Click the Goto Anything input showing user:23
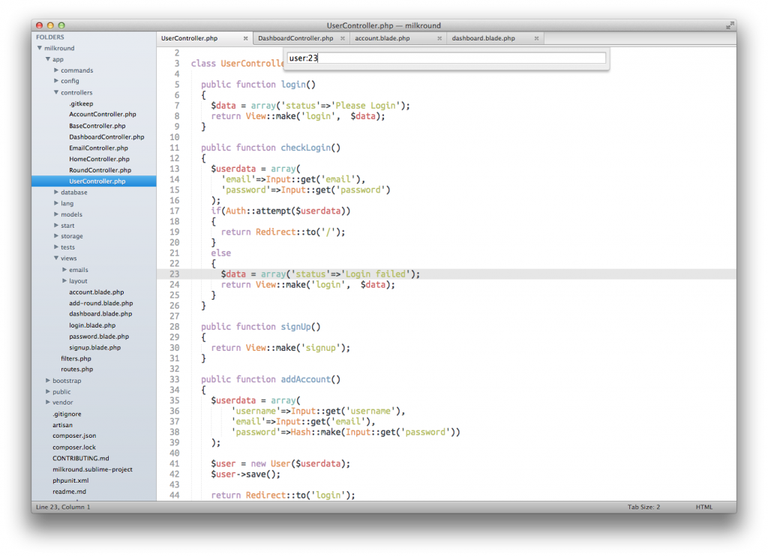This screenshot has height=557, width=768. tap(446, 57)
